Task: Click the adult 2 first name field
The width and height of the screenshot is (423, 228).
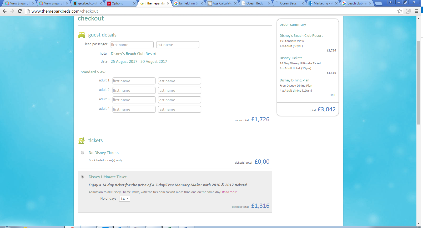Action: point(134,90)
